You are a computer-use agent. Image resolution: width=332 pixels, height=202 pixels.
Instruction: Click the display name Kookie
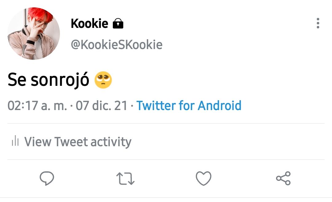point(89,23)
